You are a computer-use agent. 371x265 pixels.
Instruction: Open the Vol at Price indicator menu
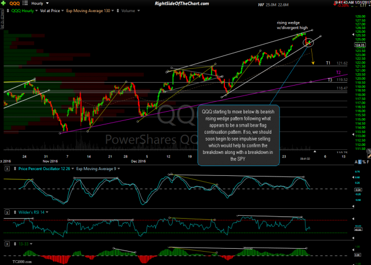(50, 10)
